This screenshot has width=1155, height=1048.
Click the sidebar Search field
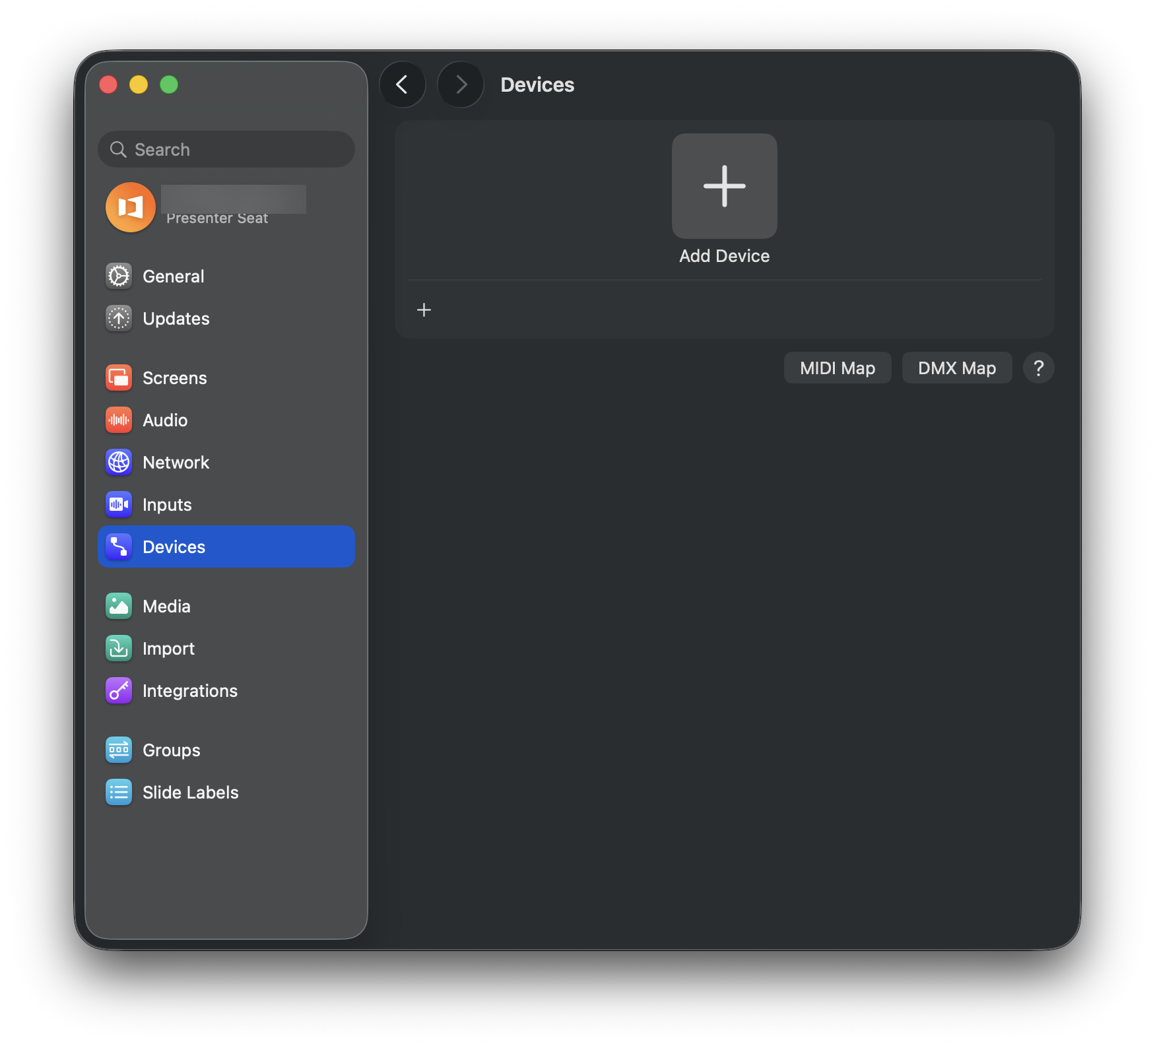[226, 149]
